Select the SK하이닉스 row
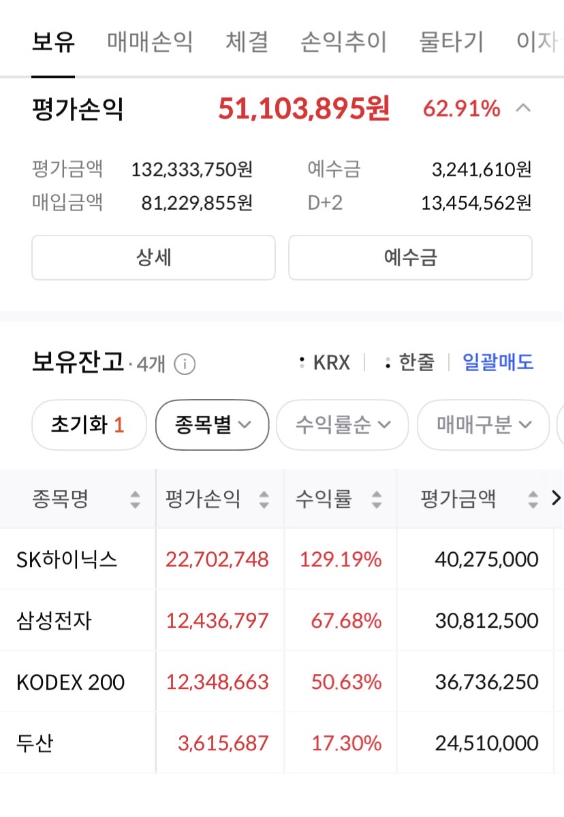The height and width of the screenshot is (817, 564). pos(282,560)
